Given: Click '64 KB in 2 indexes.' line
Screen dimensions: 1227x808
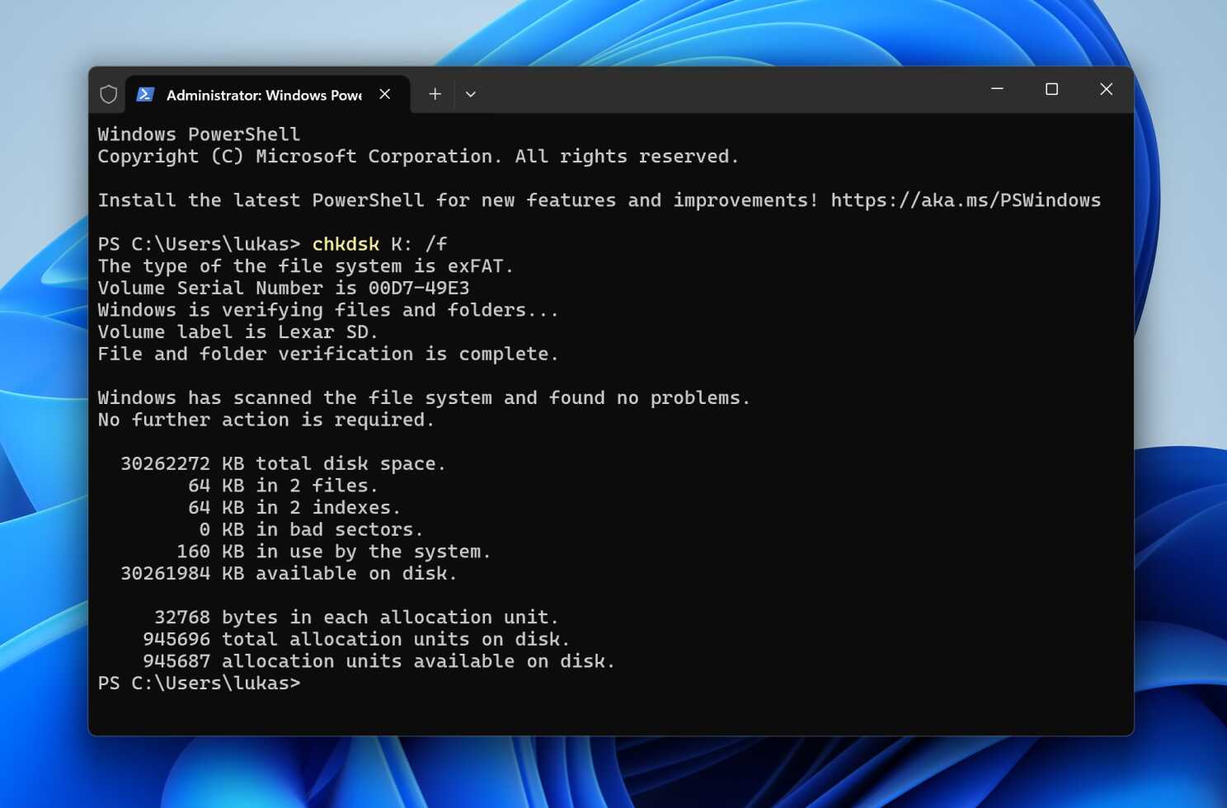Looking at the screenshot, I should click(x=294, y=507).
